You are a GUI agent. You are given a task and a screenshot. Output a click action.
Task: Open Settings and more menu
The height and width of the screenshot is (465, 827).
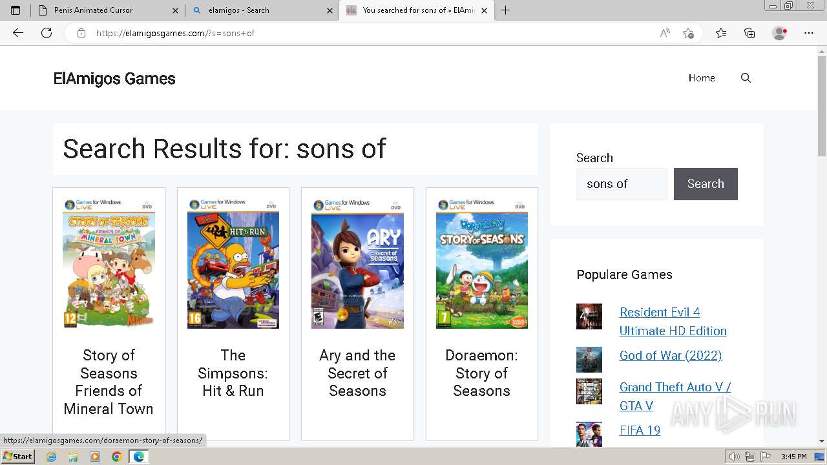point(809,33)
